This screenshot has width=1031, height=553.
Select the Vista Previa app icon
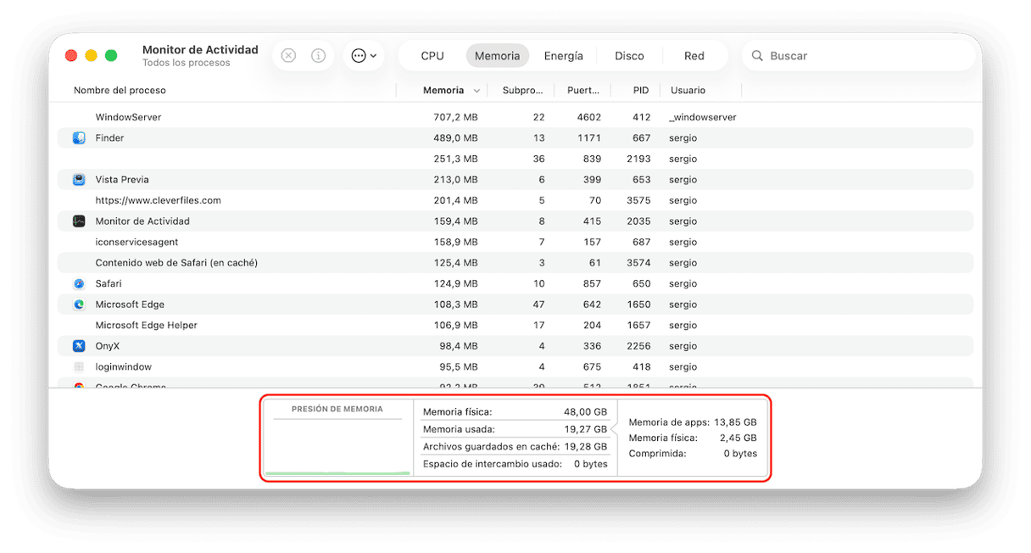click(x=79, y=180)
